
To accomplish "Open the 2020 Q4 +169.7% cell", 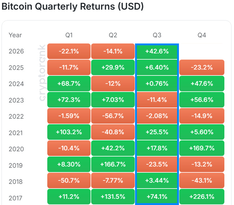I will (x=202, y=148).
